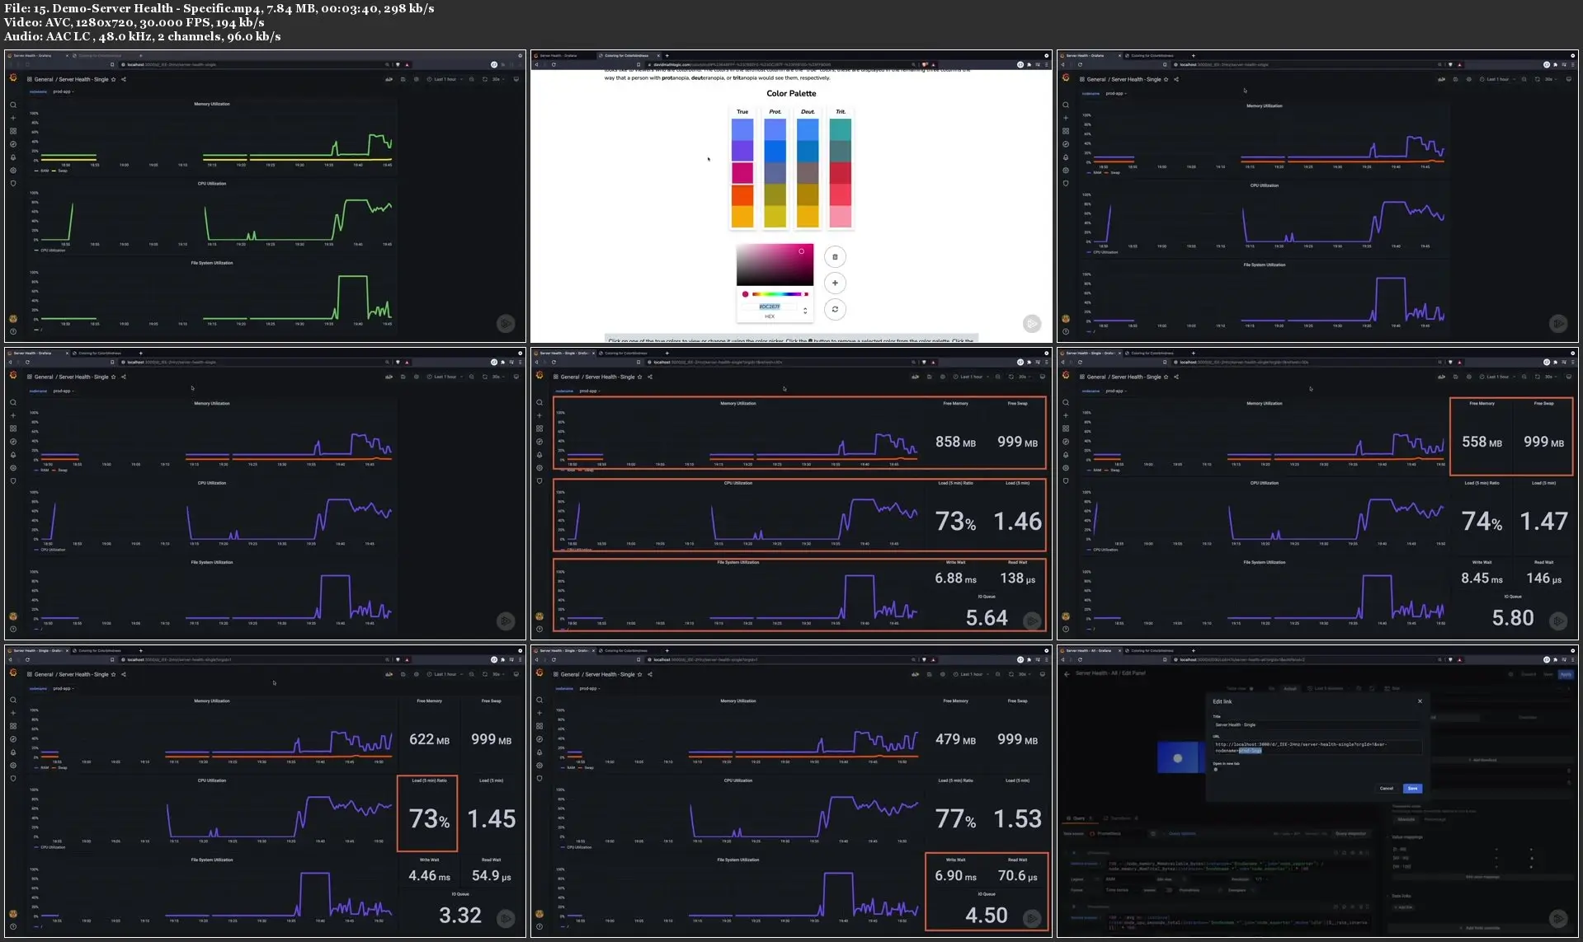Open the Configuration gear in green-graph frame sidebar
Screen dimensions: 1583x942
click(13, 171)
